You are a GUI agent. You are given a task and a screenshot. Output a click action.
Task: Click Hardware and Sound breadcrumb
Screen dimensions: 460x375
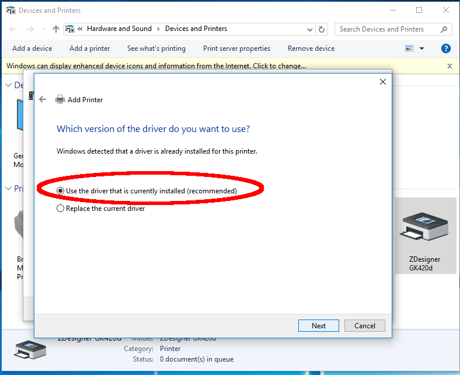pos(120,29)
